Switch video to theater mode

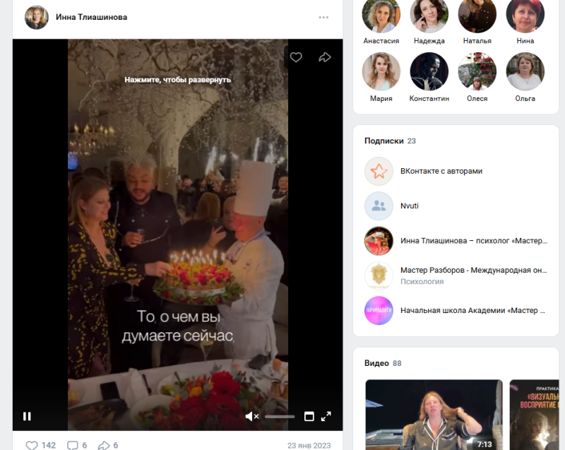click(x=309, y=416)
